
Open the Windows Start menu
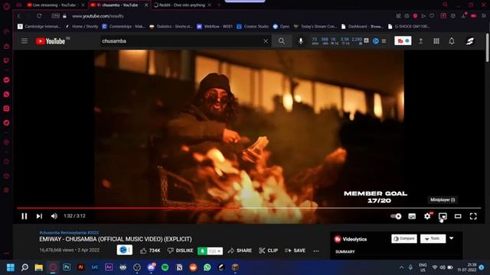[10, 267]
